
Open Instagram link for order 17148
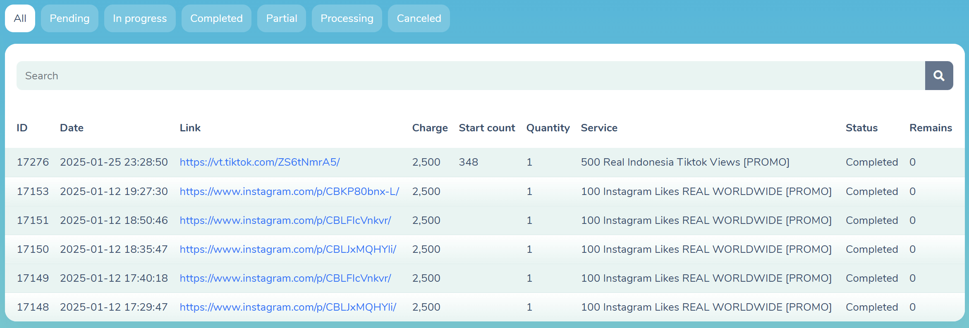(x=288, y=307)
